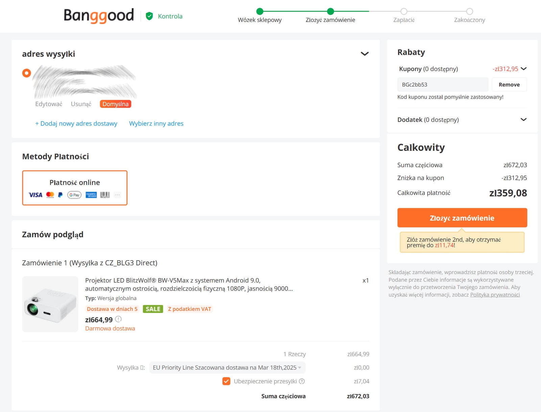This screenshot has width=541, height=412.
Task: Click the Banggood logo
Action: 99,16
